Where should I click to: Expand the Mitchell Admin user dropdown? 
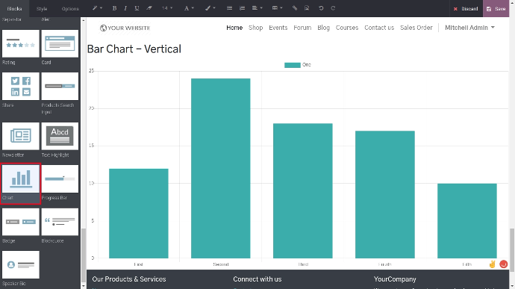tap(469, 28)
